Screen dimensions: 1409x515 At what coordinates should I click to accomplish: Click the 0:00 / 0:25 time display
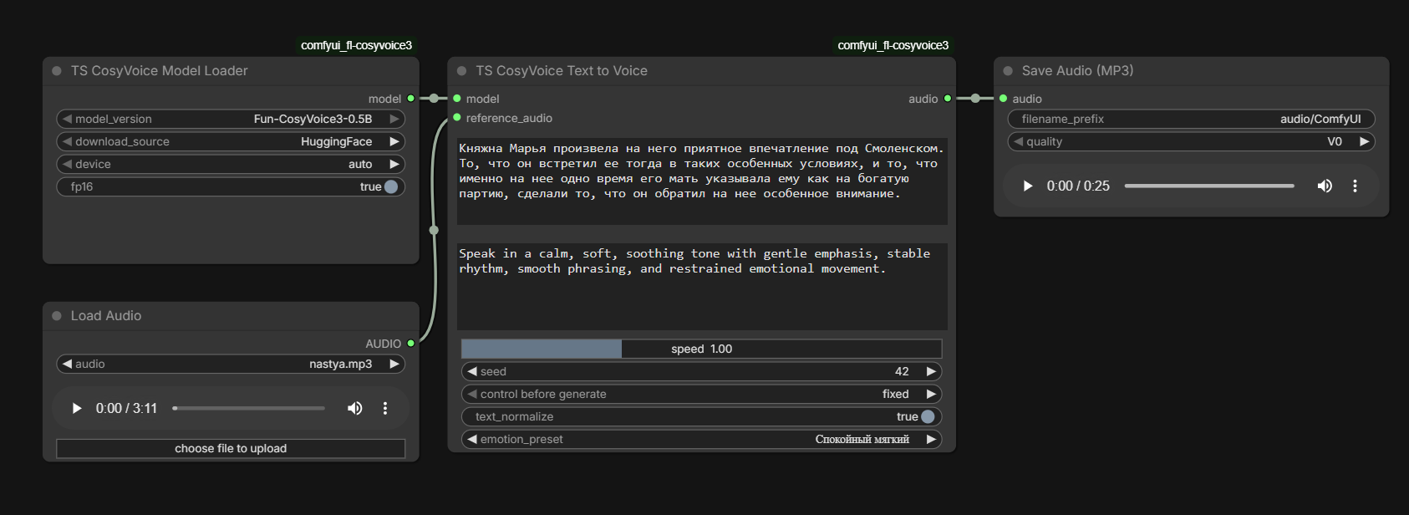tap(1078, 186)
